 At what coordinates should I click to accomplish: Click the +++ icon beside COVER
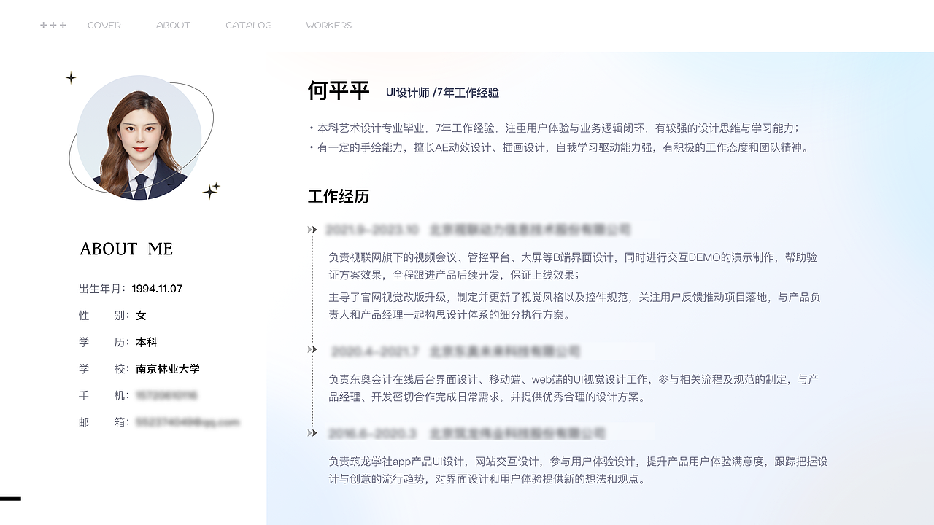[53, 25]
